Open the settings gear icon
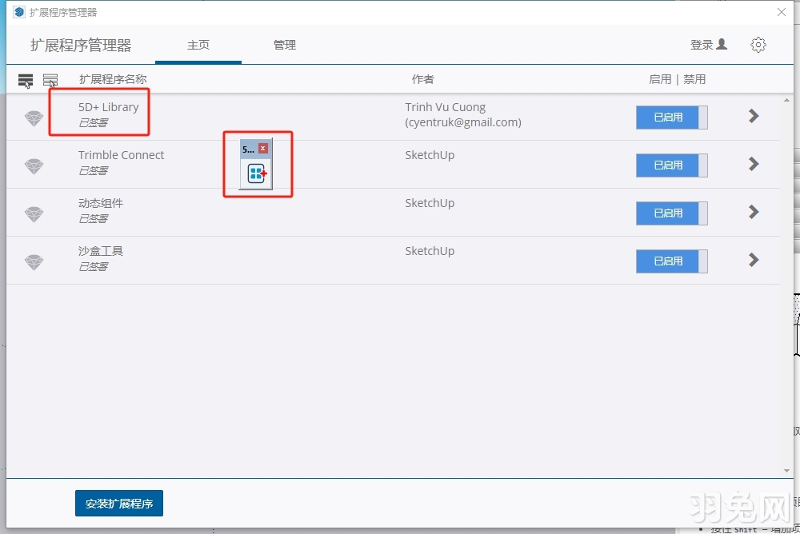The width and height of the screenshot is (800, 534). (x=758, y=45)
